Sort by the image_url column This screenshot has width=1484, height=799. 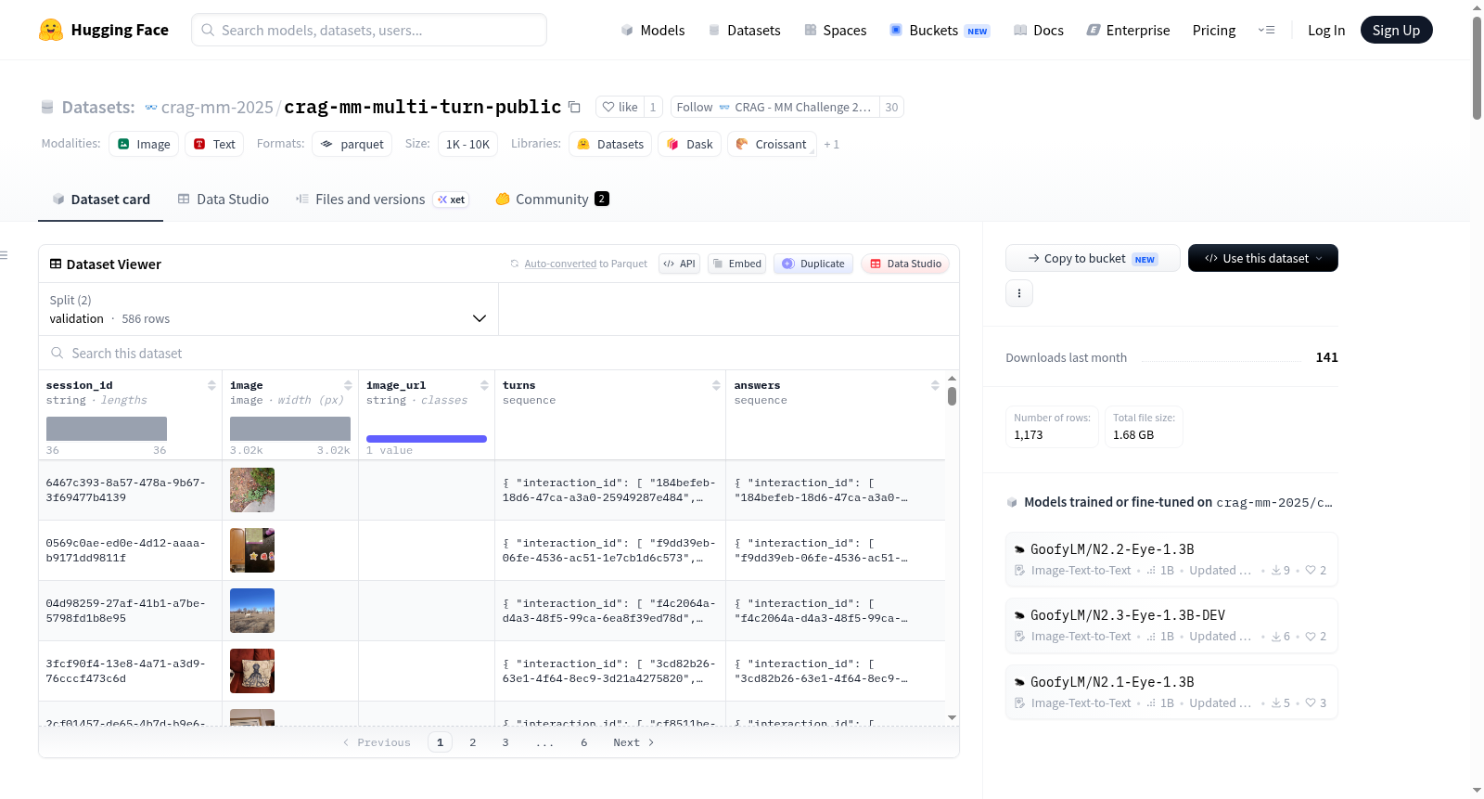tap(484, 385)
